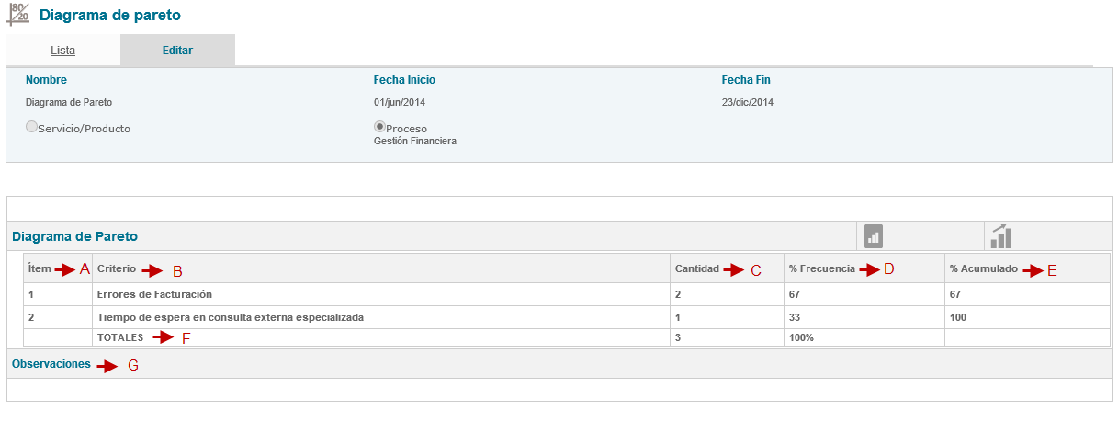Click the Ítem column header
Viewport: 1118px width, 422px height.
(x=40, y=269)
